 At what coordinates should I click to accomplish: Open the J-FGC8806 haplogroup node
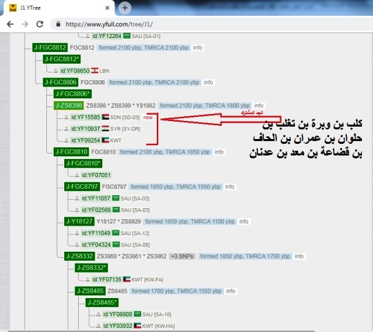click(60, 82)
